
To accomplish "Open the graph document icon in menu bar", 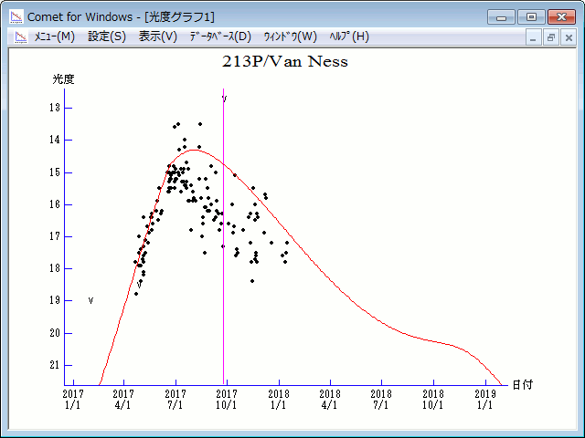I will tap(20, 36).
